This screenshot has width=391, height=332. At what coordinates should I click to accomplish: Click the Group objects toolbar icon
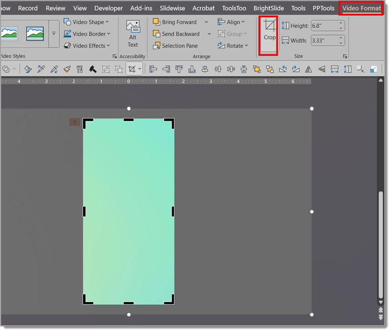pyautogui.click(x=106, y=69)
